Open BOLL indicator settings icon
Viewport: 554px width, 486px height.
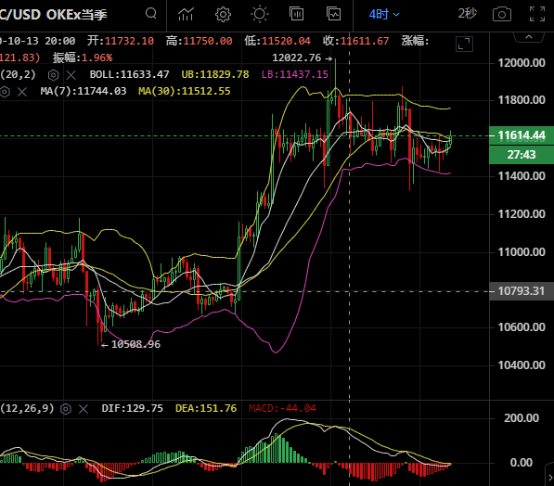point(53,75)
